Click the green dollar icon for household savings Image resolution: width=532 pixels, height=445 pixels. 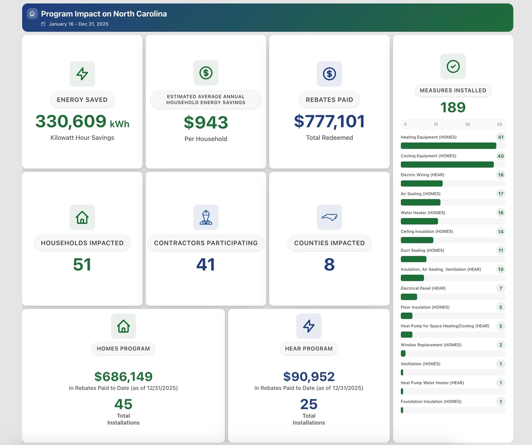coord(206,73)
